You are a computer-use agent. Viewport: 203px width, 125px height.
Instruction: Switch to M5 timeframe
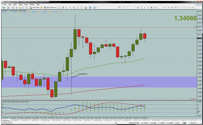[x=169, y=8]
